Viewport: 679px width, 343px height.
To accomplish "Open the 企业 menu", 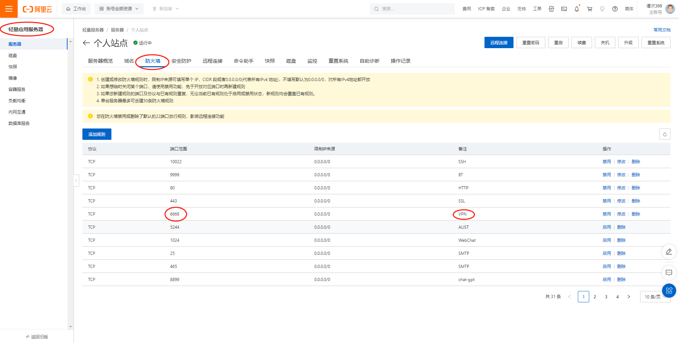I will (506, 9).
